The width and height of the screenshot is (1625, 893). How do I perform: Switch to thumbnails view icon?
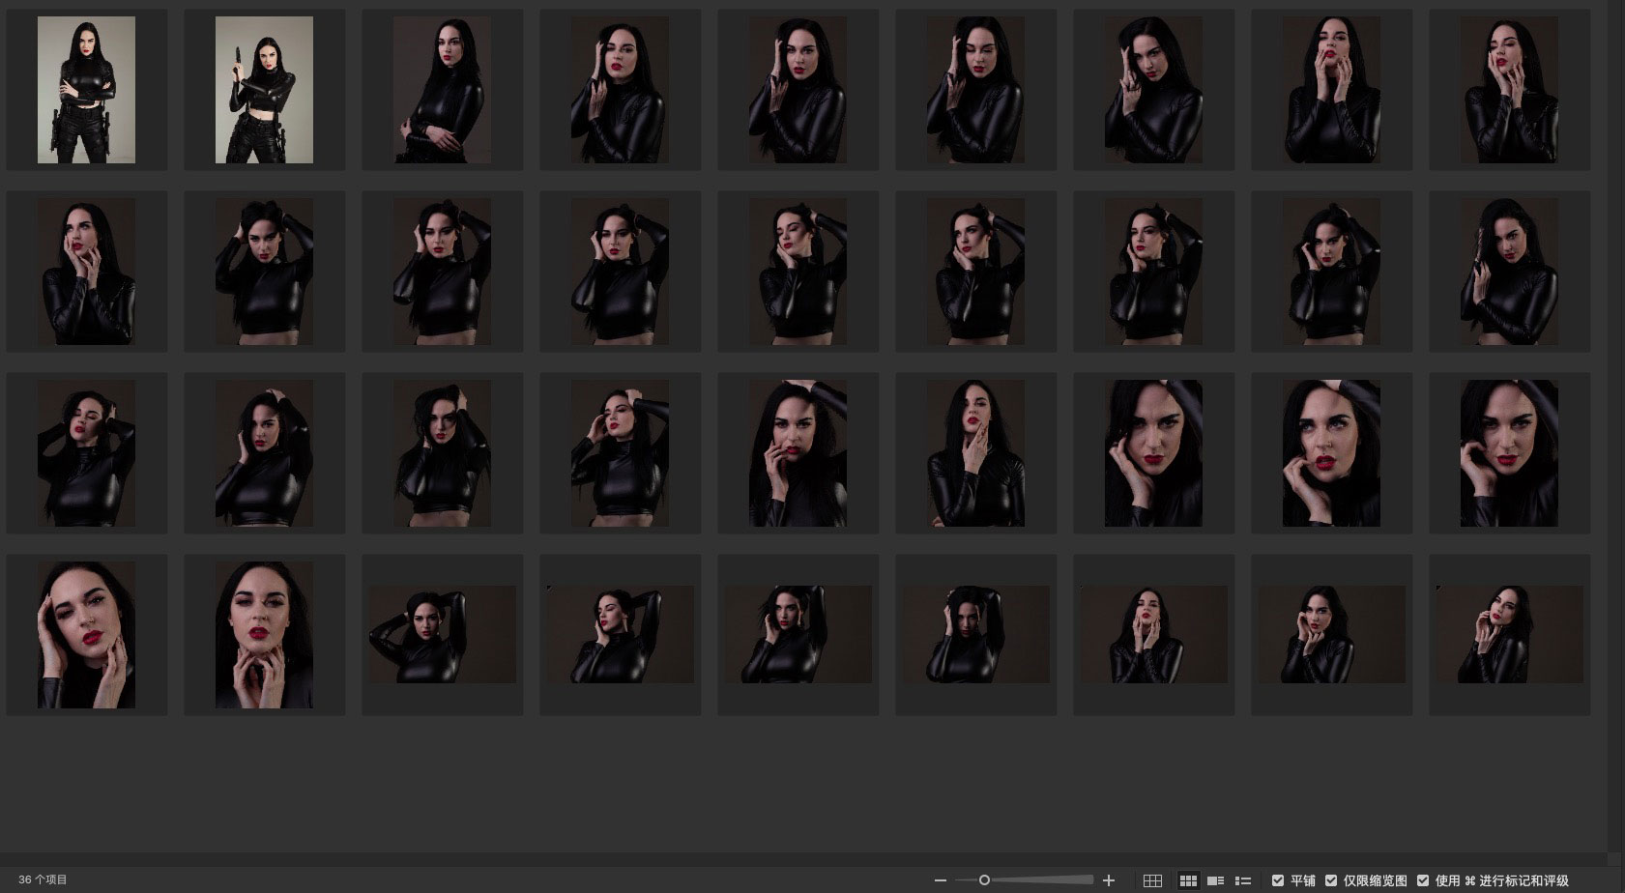click(1188, 880)
